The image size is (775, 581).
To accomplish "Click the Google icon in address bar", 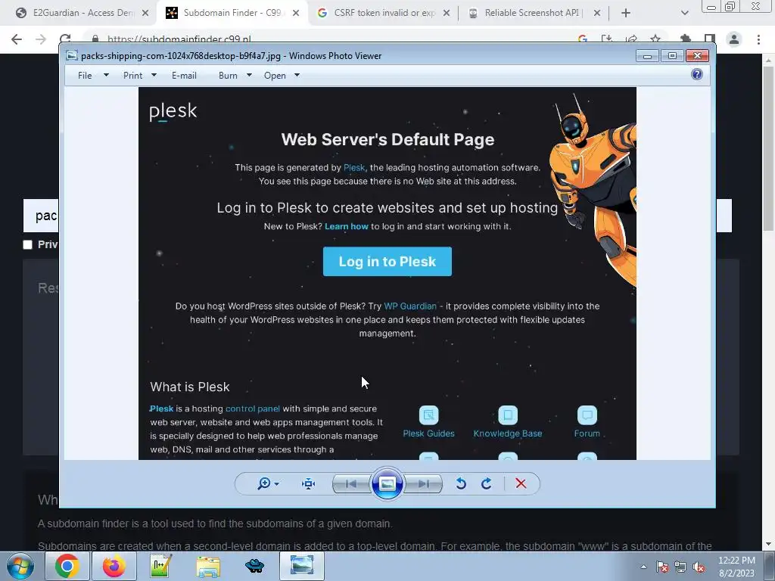I will click(x=582, y=39).
